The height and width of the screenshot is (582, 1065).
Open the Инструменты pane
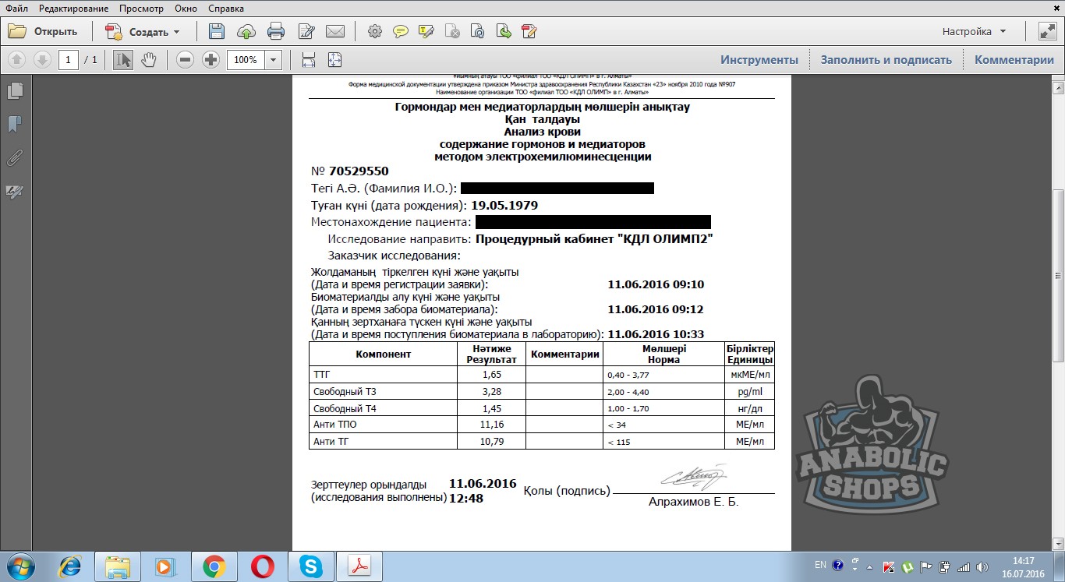(759, 60)
